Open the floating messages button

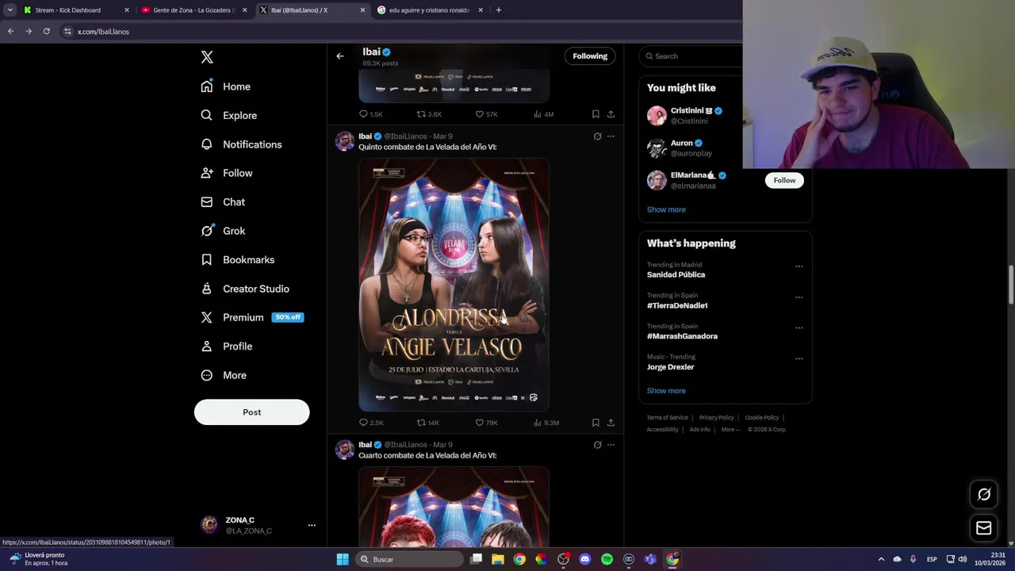[983, 528]
